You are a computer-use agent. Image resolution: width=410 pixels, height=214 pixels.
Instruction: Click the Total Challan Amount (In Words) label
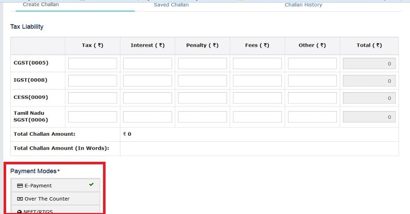click(61, 148)
